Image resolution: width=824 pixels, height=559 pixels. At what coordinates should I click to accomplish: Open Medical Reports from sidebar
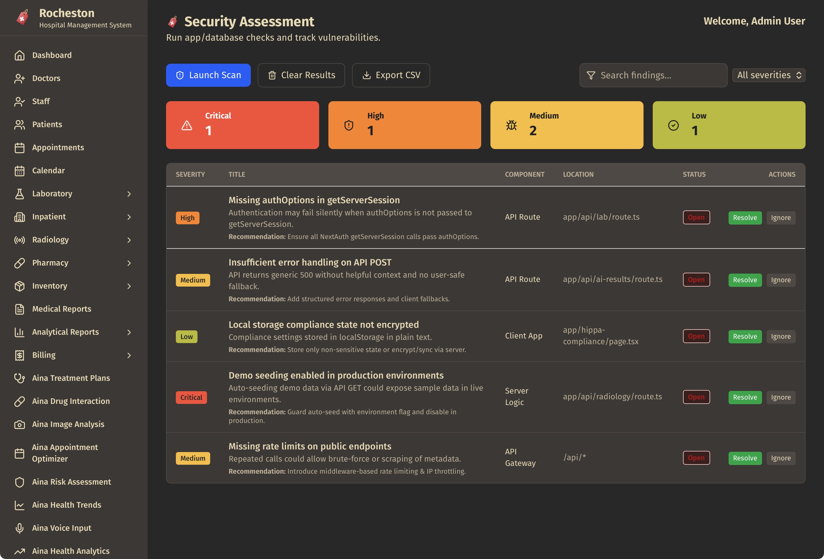click(61, 309)
